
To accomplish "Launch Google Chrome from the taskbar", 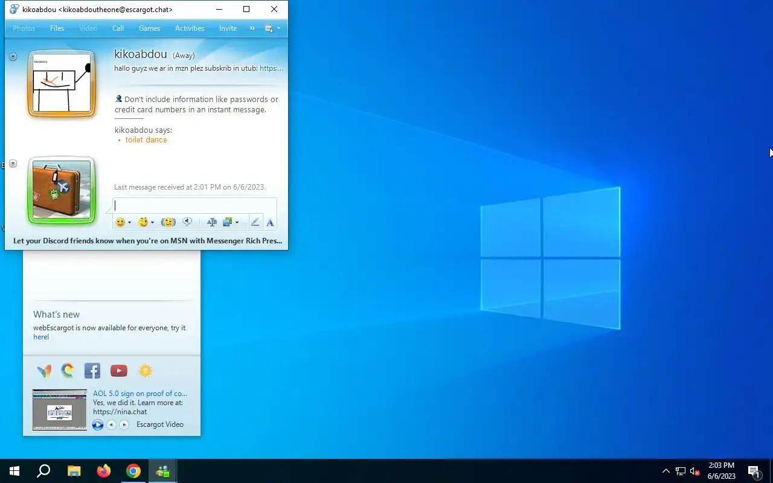I will 133,471.
